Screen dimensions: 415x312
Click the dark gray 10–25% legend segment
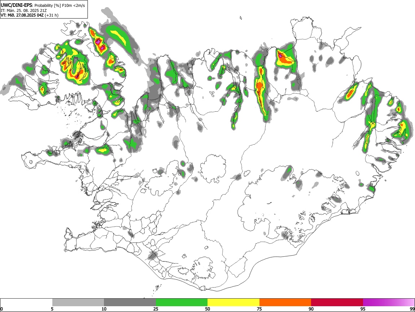pos(130,303)
